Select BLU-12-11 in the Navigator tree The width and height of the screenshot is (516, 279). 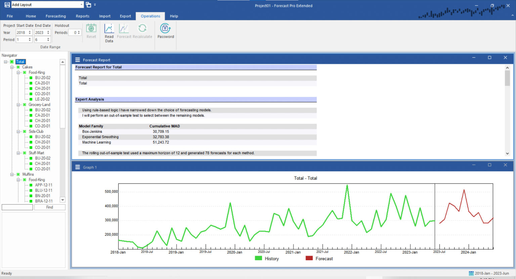point(44,190)
